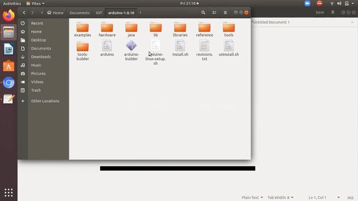Screen dimensions: 358x201
Task: Click Documents in the path bar
Action: pos(79,13)
